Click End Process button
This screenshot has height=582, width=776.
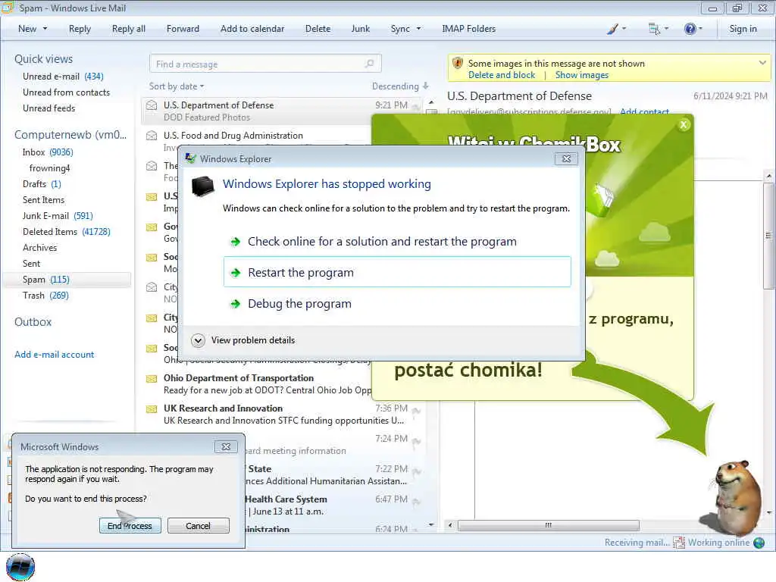130,526
